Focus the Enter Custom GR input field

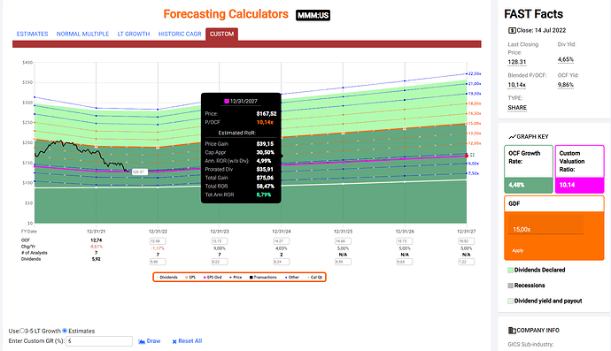[x=99, y=341]
